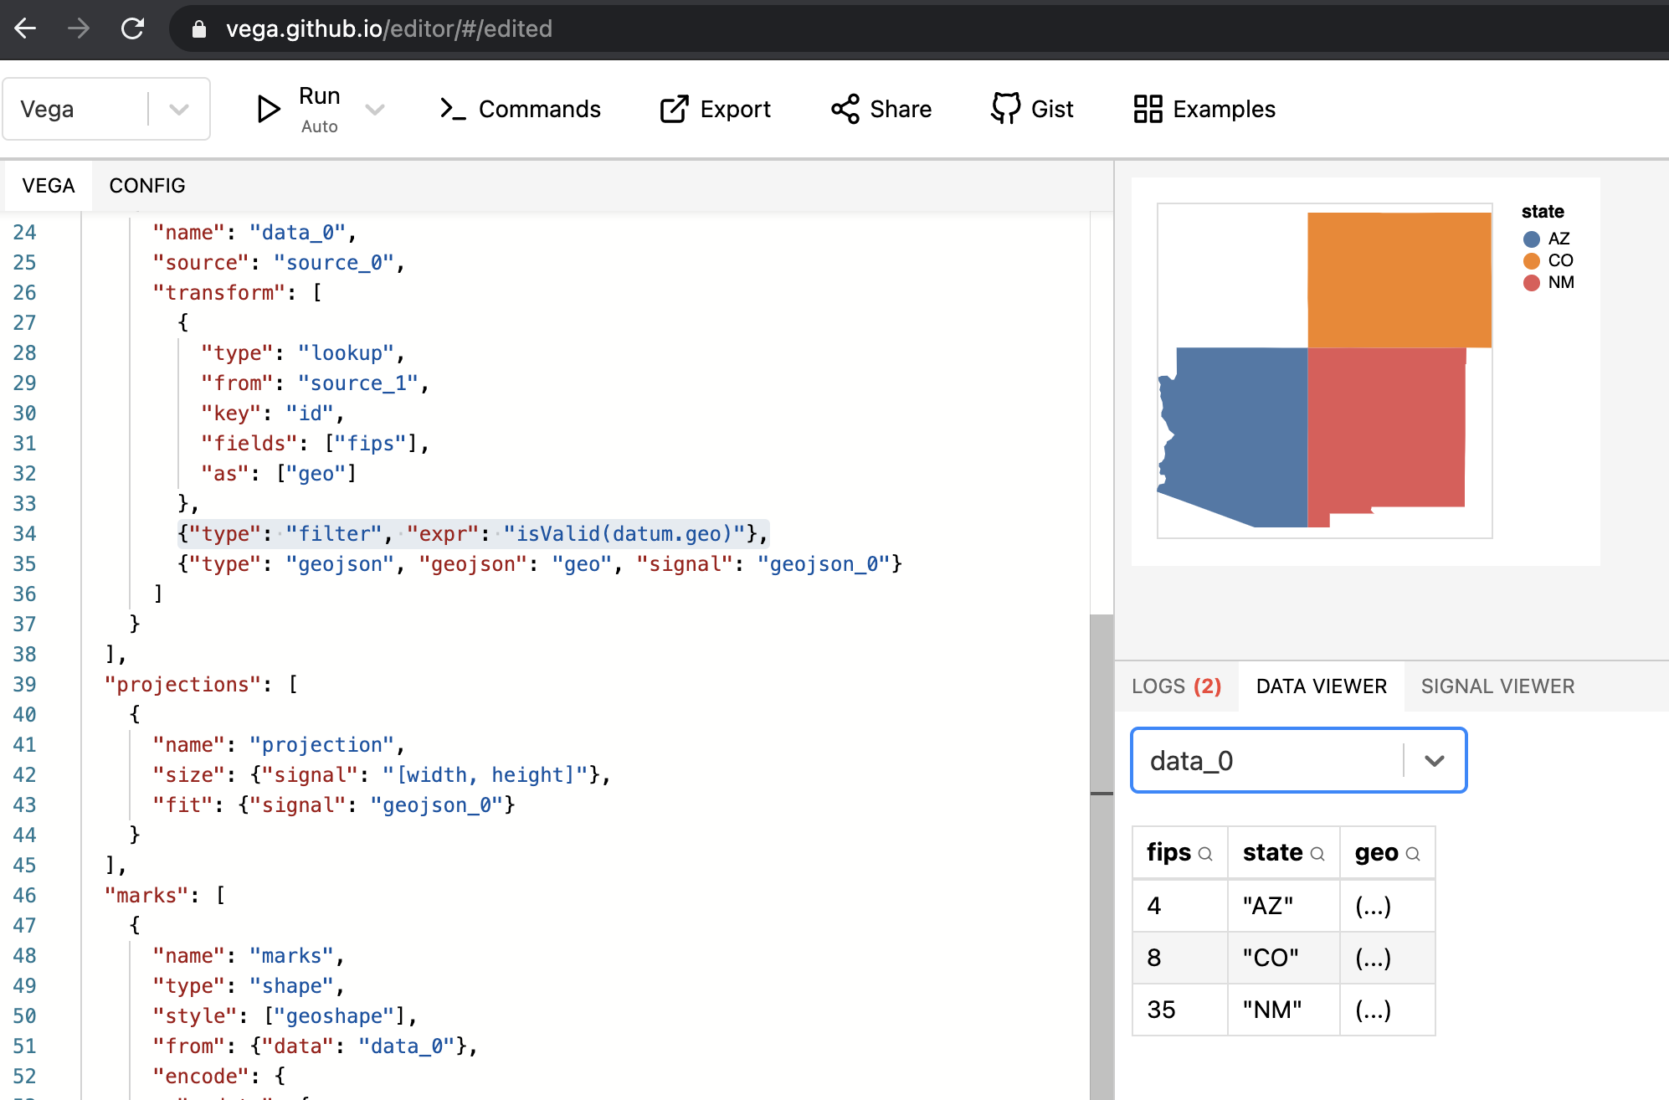Click the Run play icon

coord(268,109)
